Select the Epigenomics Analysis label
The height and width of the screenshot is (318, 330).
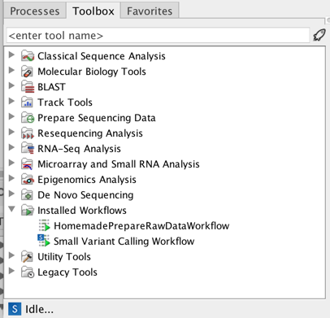tap(87, 180)
